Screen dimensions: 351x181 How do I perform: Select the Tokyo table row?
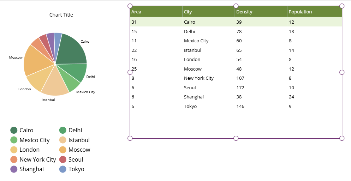click(236, 106)
